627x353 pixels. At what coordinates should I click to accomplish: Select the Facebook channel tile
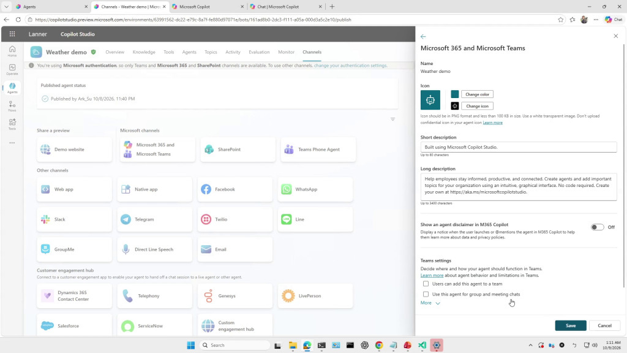pos(235,189)
